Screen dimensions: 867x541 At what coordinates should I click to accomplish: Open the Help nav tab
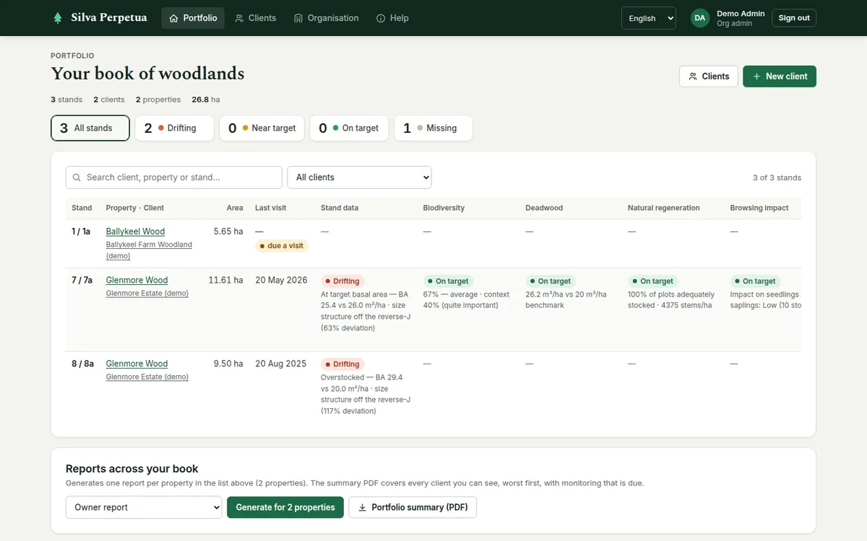[392, 18]
